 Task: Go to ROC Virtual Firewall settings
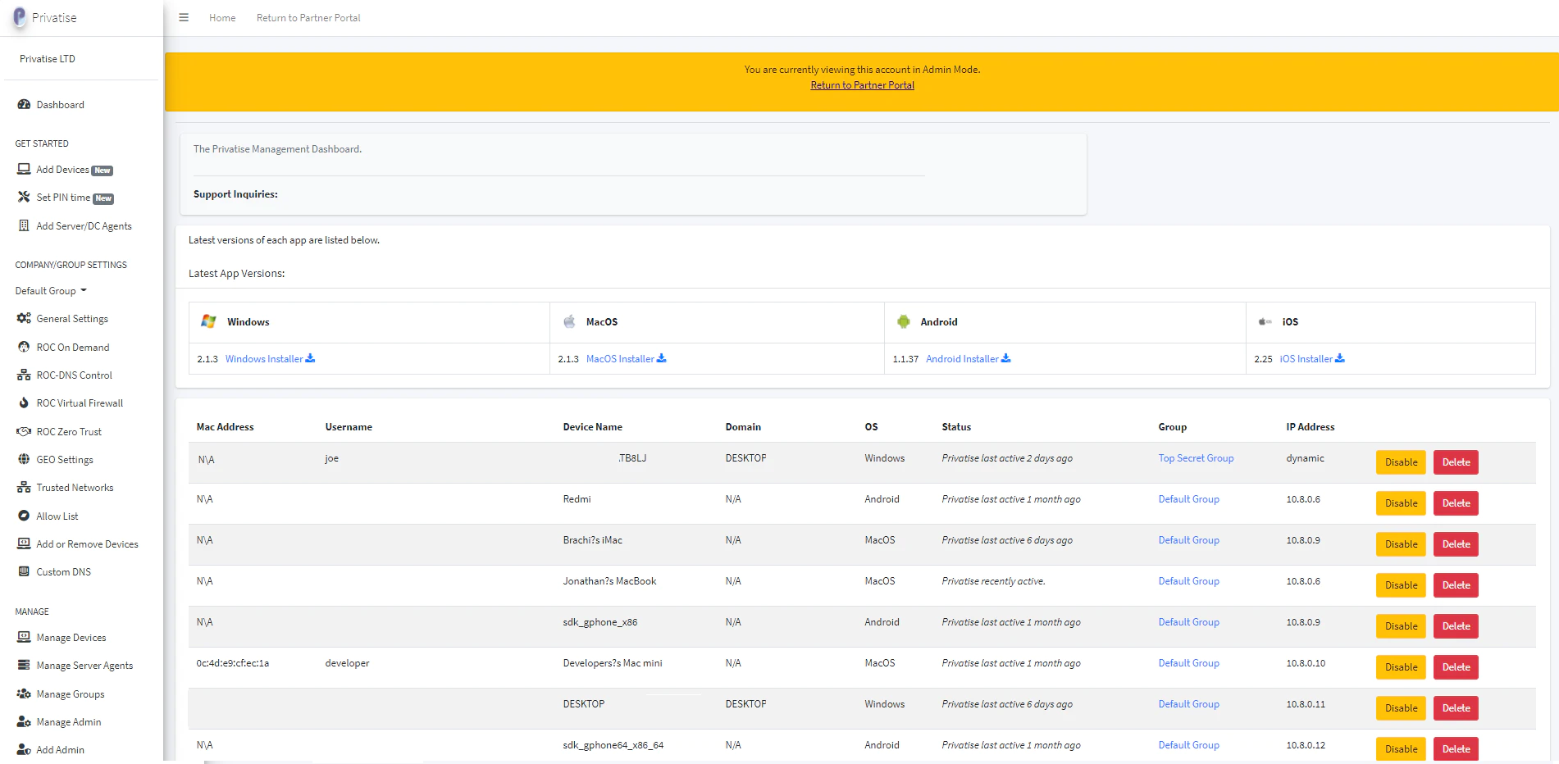pos(80,403)
